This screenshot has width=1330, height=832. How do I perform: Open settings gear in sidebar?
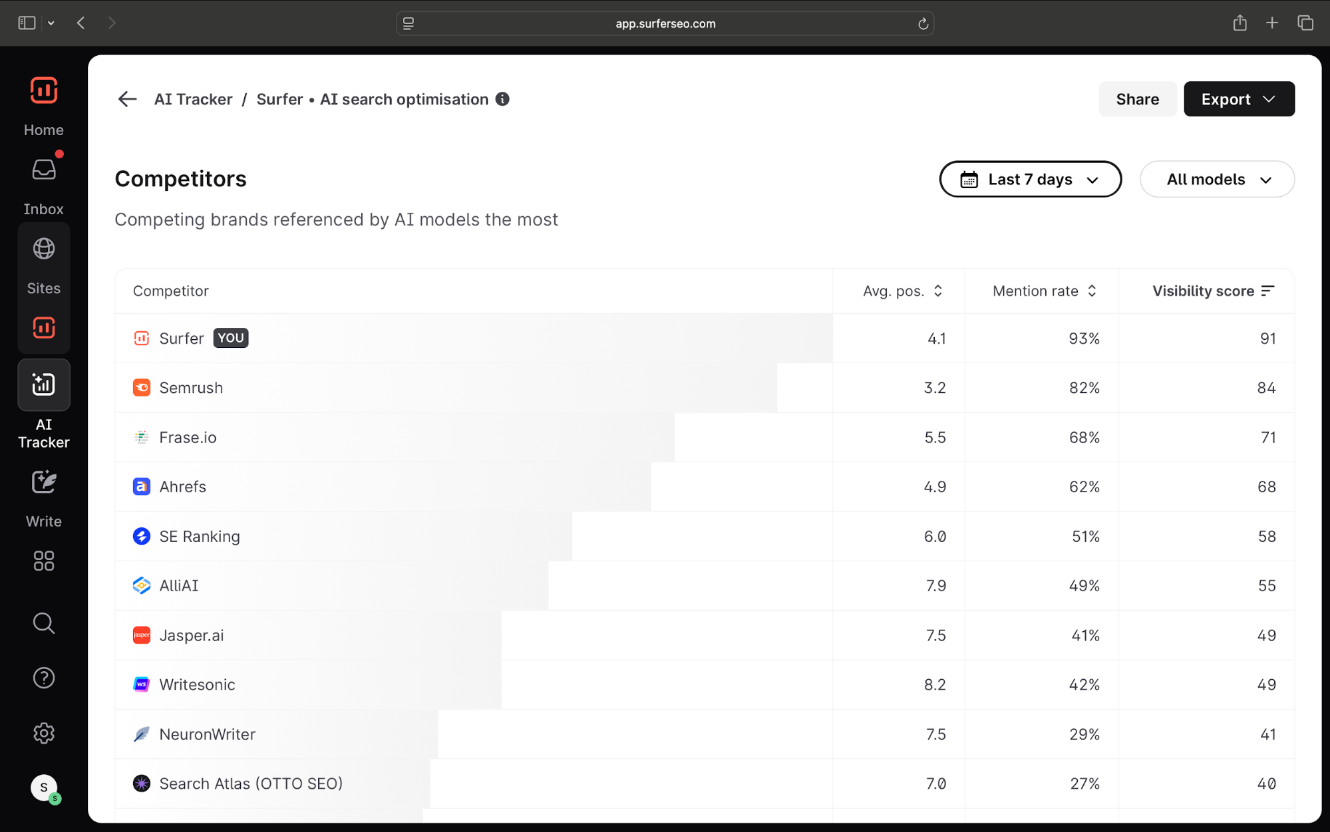tap(44, 734)
